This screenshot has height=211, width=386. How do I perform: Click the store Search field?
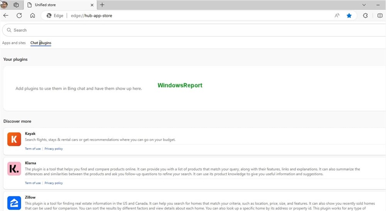193,30
